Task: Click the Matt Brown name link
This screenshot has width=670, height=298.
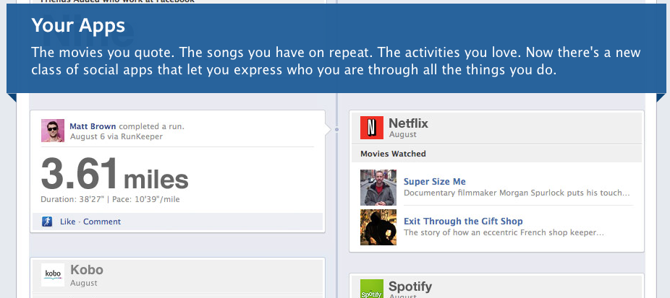Action: pyautogui.click(x=93, y=126)
